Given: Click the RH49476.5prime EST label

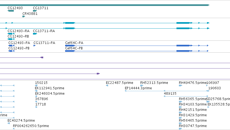Looking at the screenshot, I should point(193,83).
